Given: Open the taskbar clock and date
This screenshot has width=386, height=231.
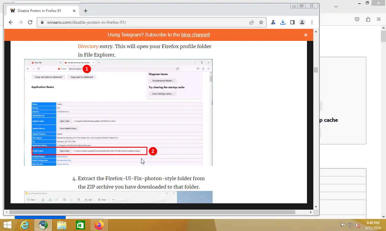Looking at the screenshot, I should click(373, 225).
